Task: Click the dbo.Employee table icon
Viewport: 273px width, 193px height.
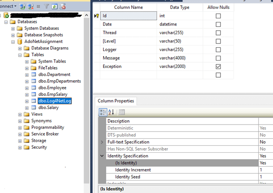Action: pos(34,88)
